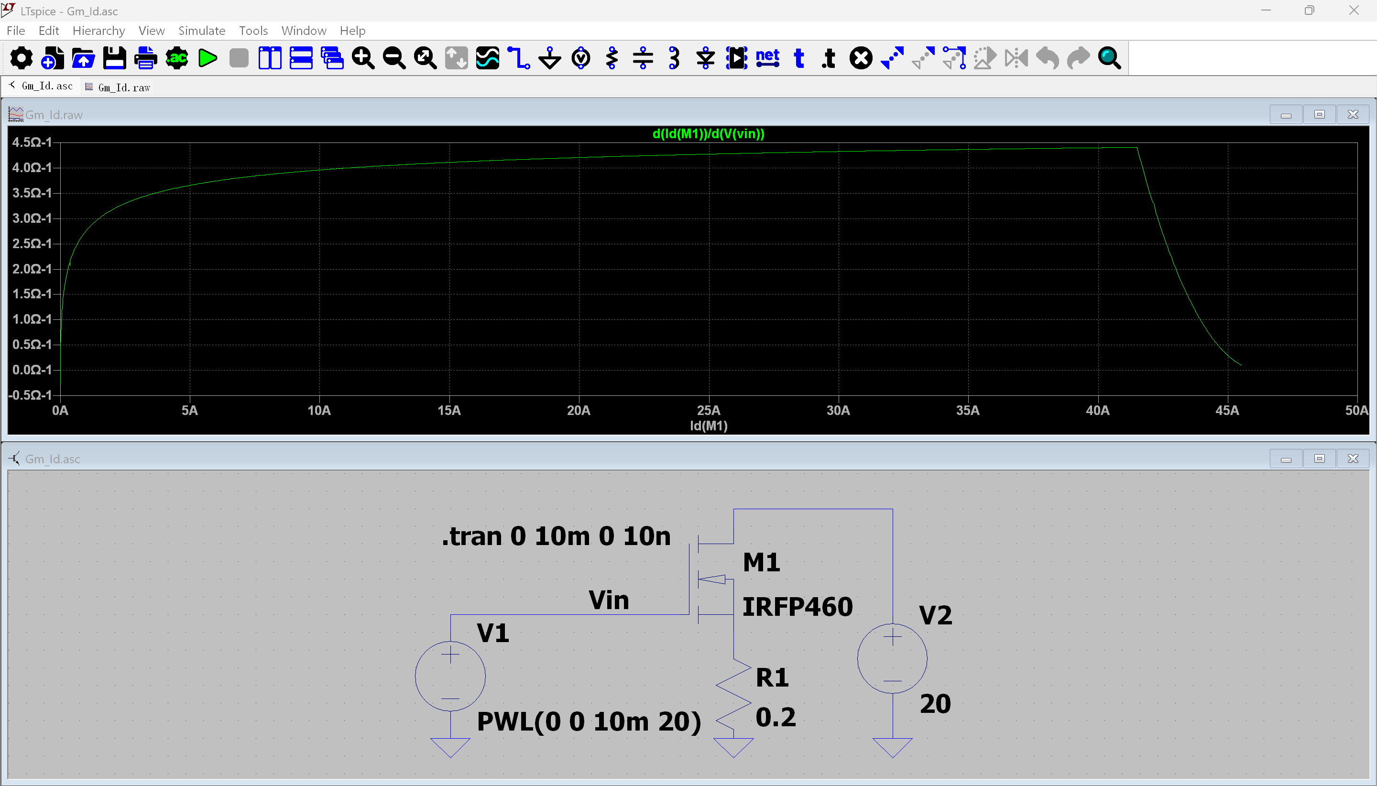Image resolution: width=1377 pixels, height=786 pixels.
Task: Click the Move tool icon
Action: [x=923, y=58]
